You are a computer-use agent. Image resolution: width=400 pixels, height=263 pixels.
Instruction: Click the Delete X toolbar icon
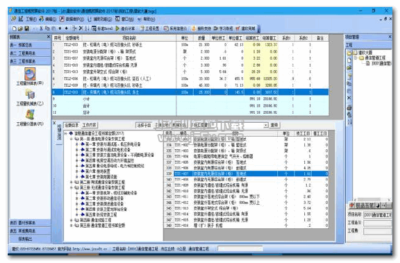tap(81, 28)
